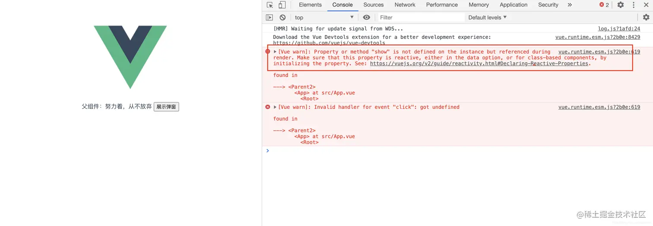
Task: Toggle the console sidebar icon
Action: pyautogui.click(x=269, y=17)
